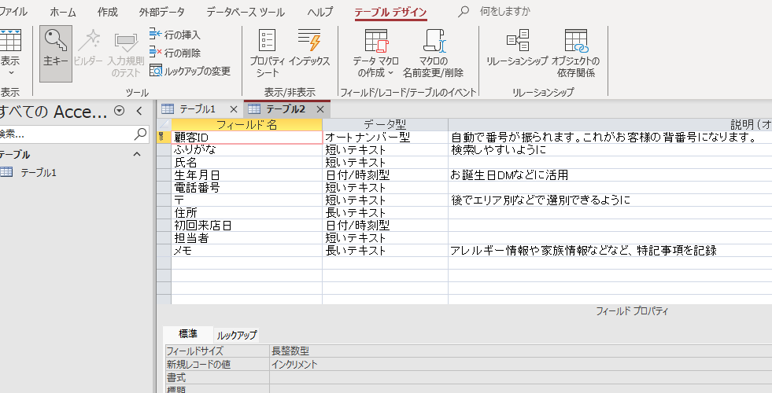Collapse the テーブル group in navigation pane
772x393 pixels.
pos(137,155)
